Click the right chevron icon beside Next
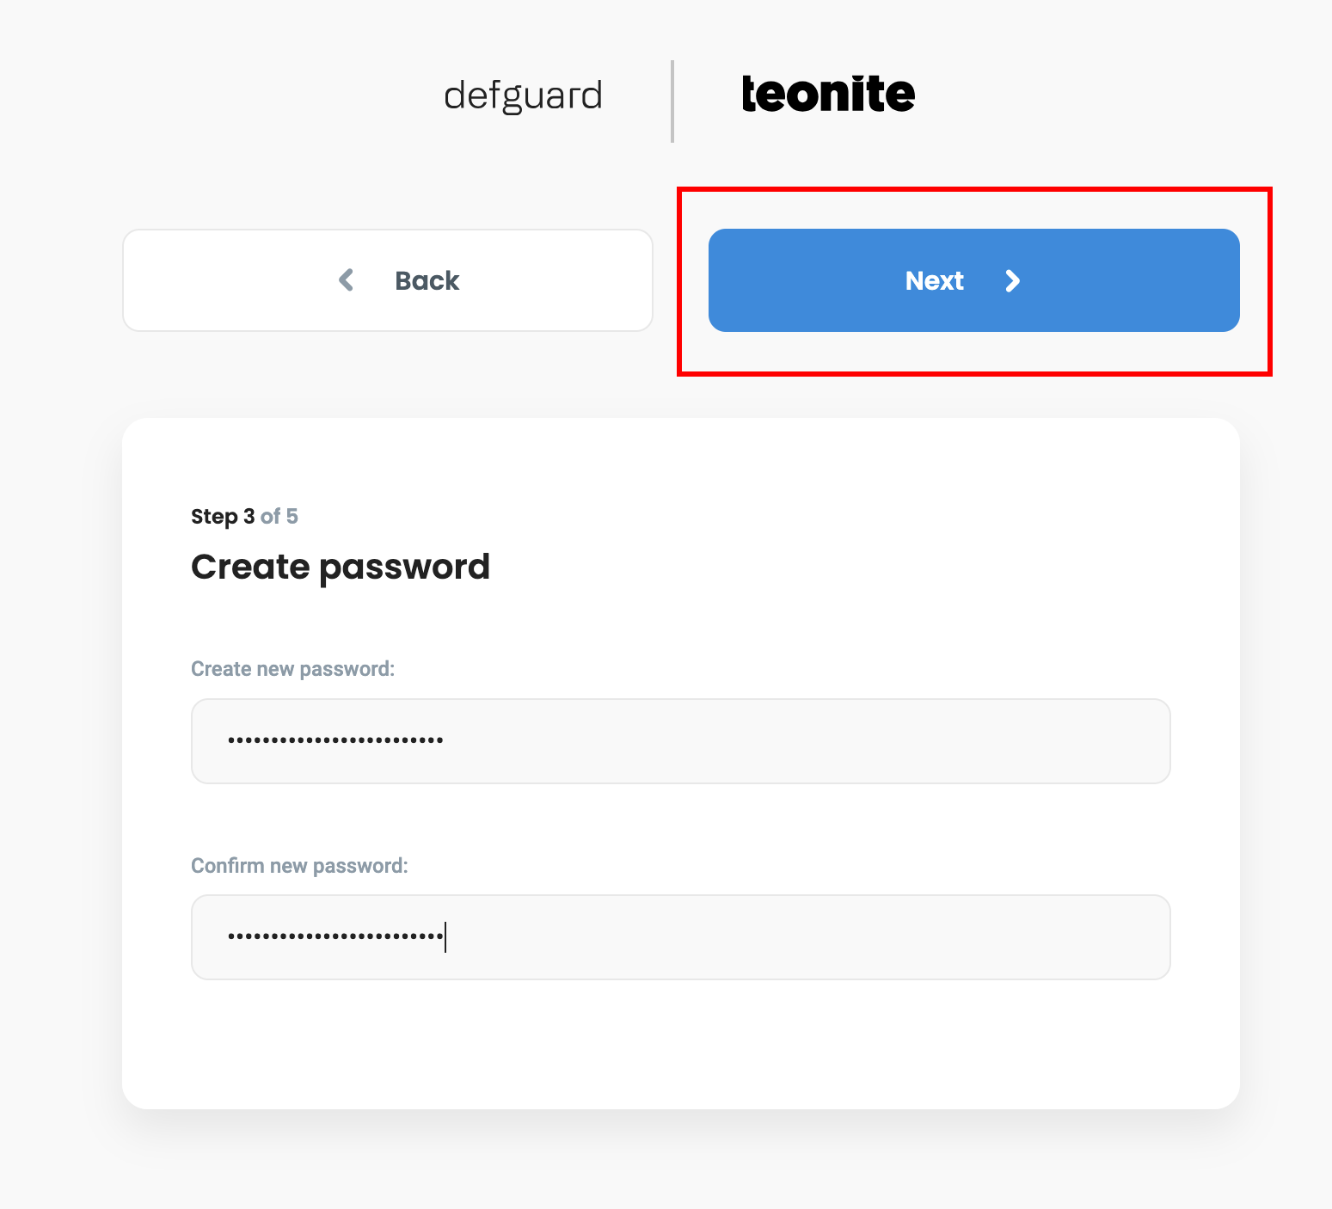Image resolution: width=1332 pixels, height=1209 pixels. click(1013, 280)
